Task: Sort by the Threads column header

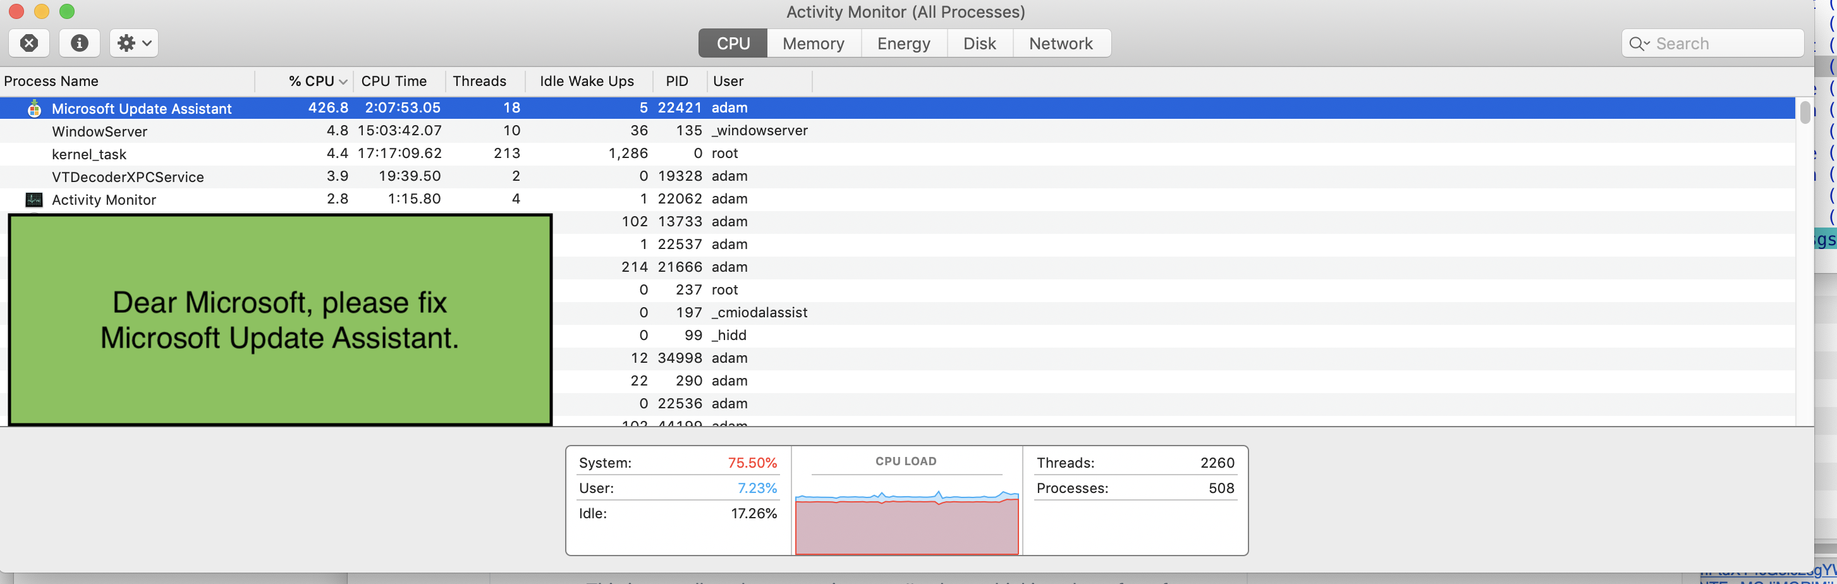Action: (x=485, y=82)
